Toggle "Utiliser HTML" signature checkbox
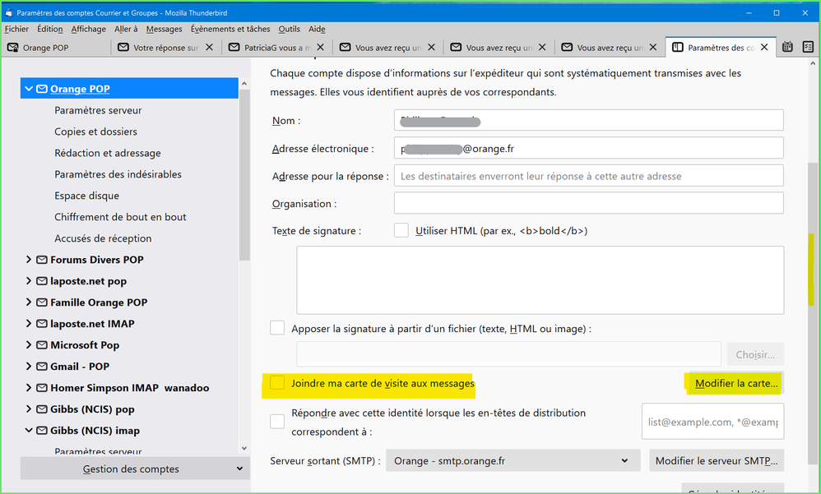This screenshot has width=821, height=494. click(401, 231)
